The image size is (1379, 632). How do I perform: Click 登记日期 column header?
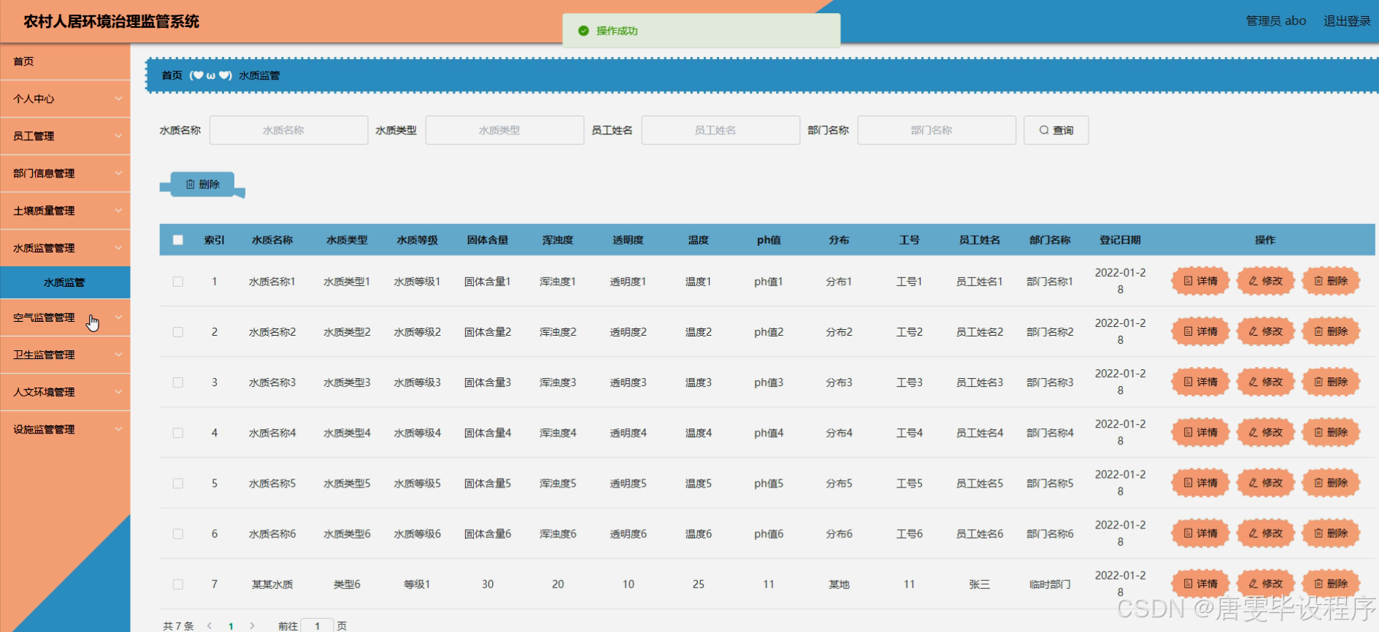(1120, 239)
